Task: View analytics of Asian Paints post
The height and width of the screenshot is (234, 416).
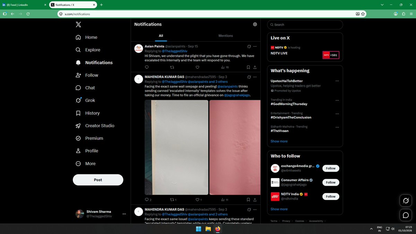Action: coord(225,67)
